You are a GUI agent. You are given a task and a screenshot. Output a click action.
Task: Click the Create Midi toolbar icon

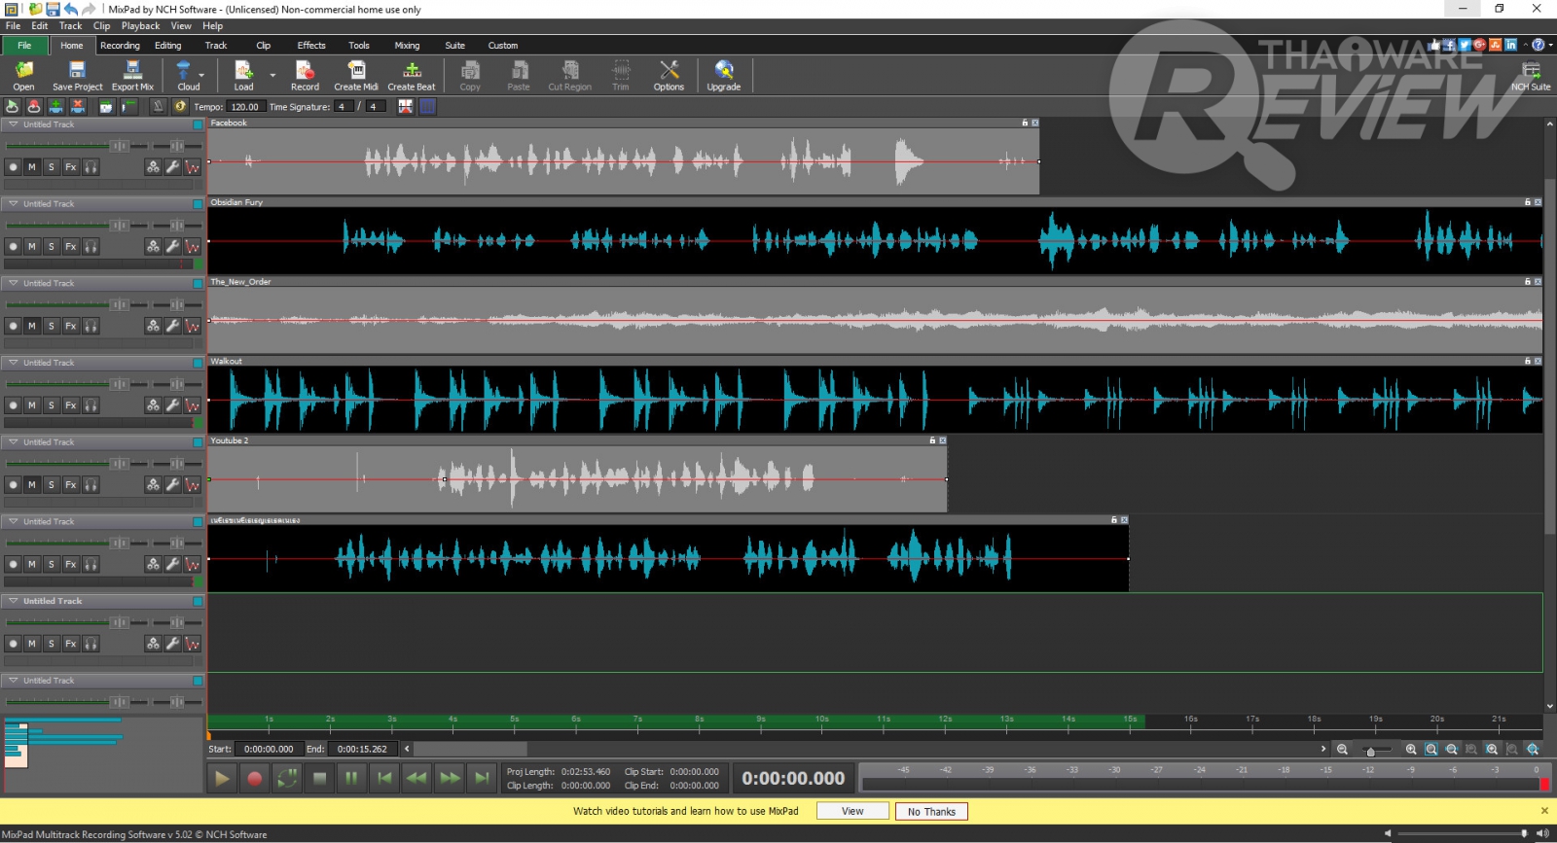coord(356,74)
